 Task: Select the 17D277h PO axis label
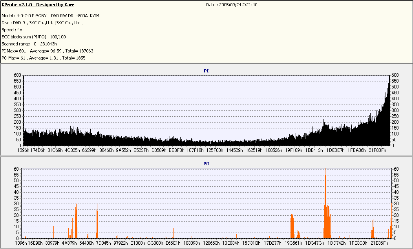272,243
